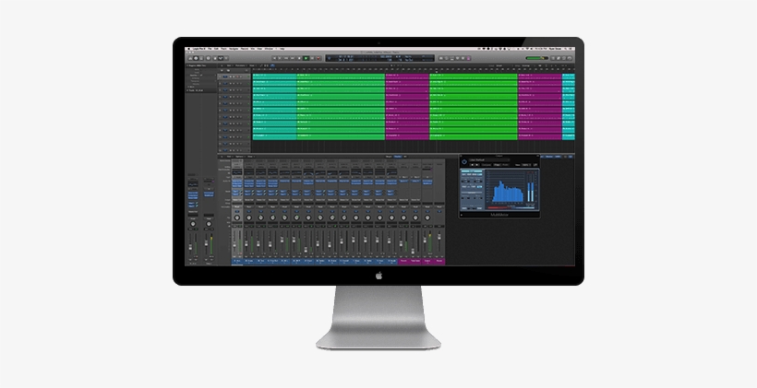Toggle Catch Playhead blue button in Tracks menu bar

tap(272, 65)
